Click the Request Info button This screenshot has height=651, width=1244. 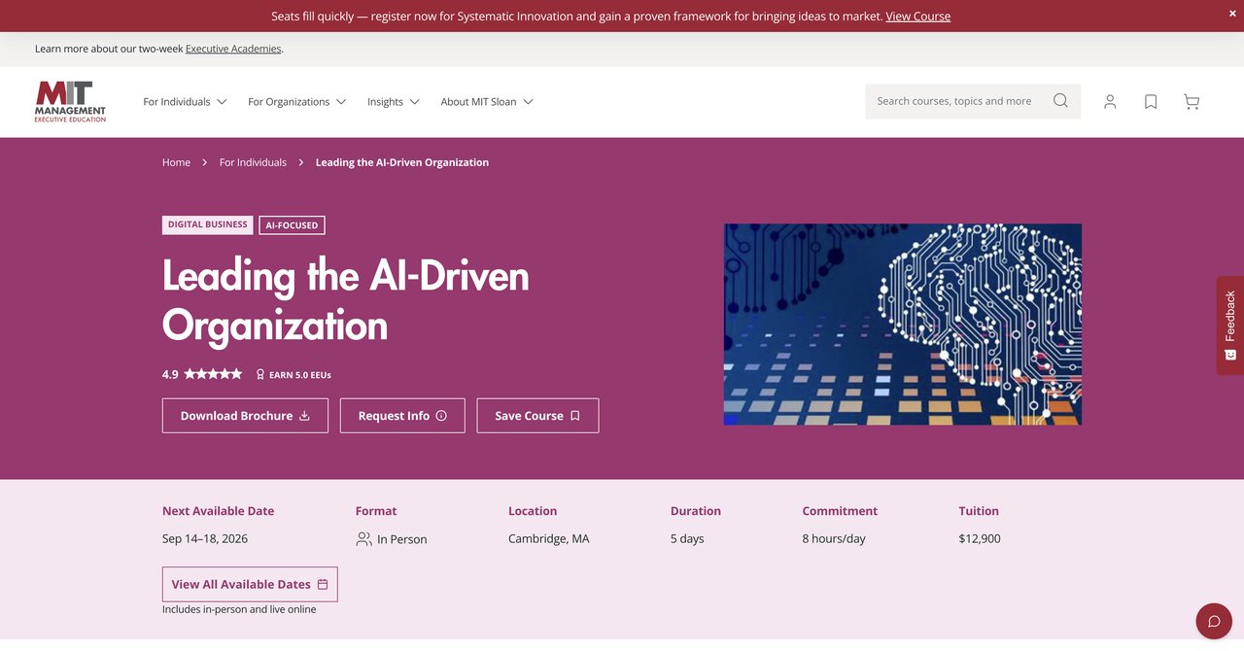click(402, 416)
